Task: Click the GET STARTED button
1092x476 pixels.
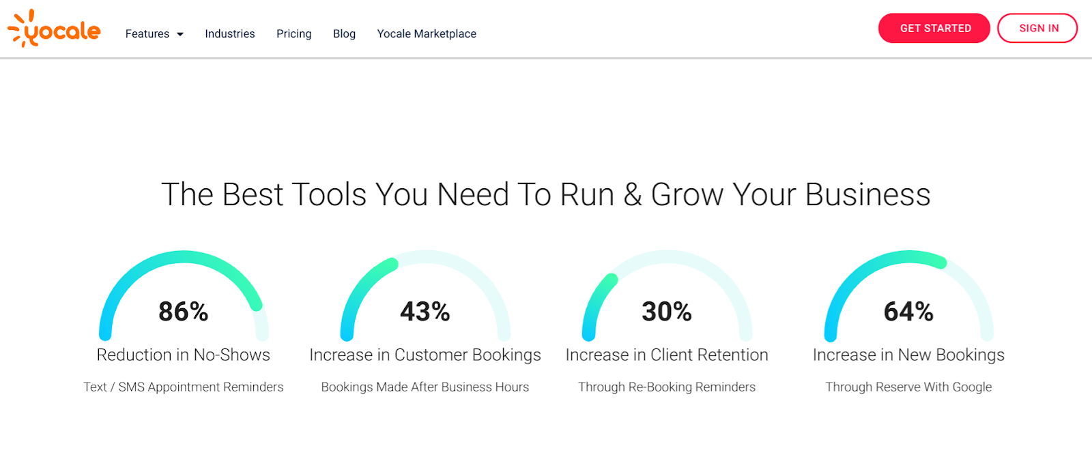Action: (x=934, y=28)
